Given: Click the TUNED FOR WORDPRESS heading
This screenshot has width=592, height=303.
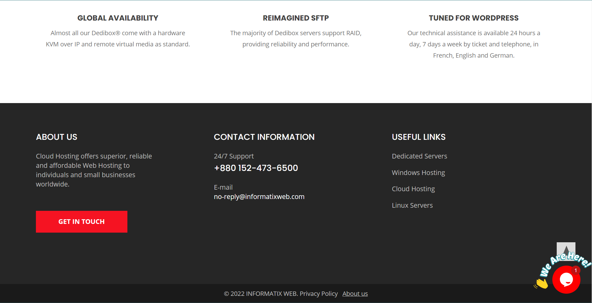Looking at the screenshot, I should [x=473, y=18].
